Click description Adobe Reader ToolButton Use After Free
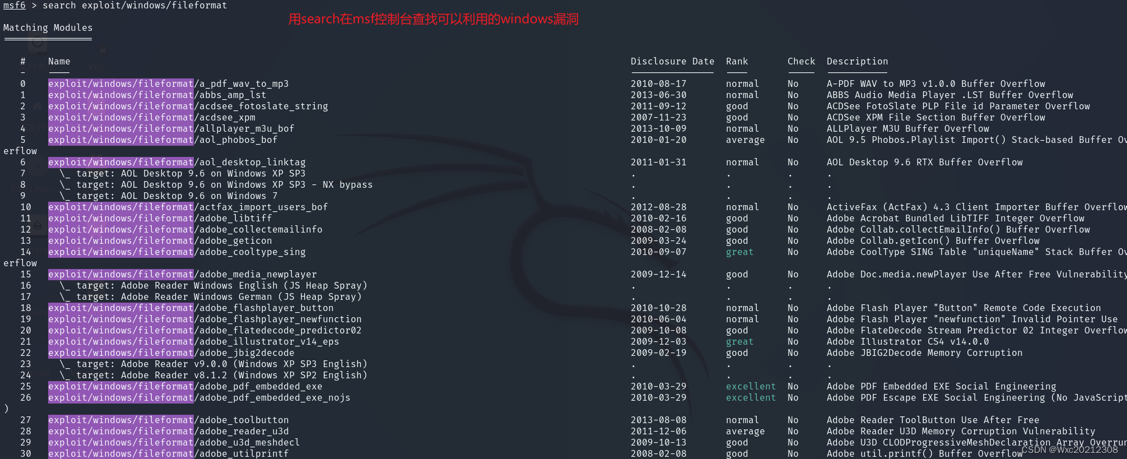The image size is (1127, 459). (933, 420)
